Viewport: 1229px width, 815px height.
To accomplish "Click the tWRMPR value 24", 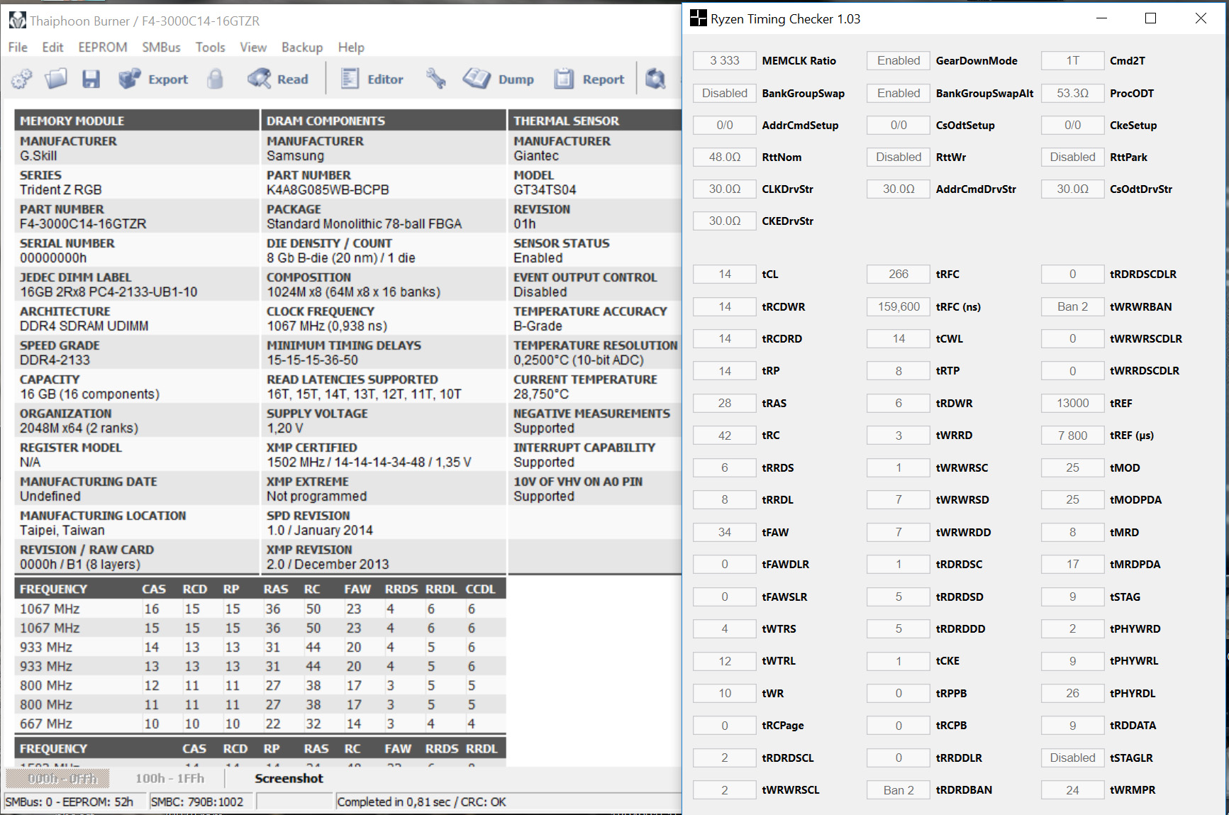I will click(1072, 790).
